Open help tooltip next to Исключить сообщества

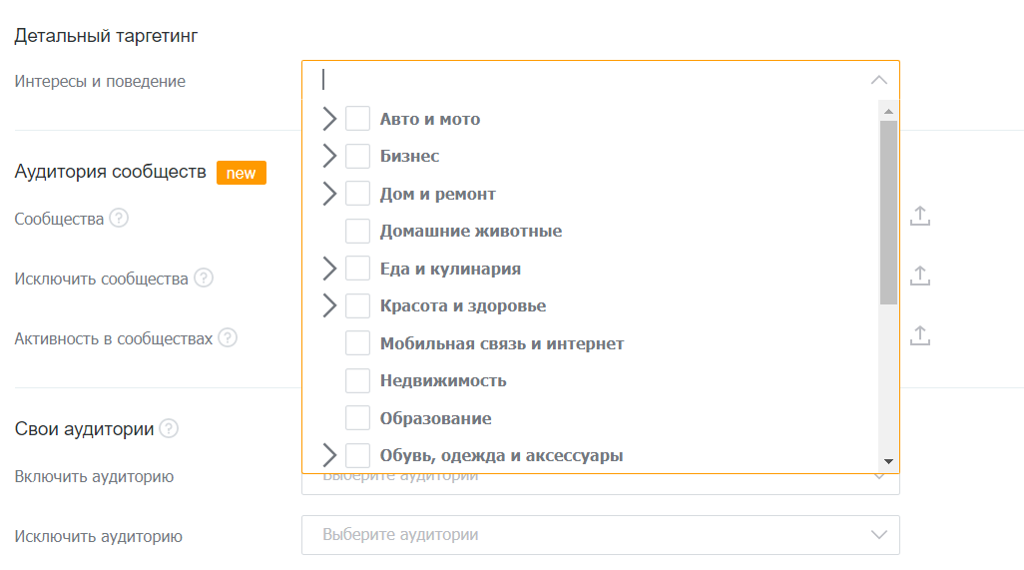pos(204,279)
